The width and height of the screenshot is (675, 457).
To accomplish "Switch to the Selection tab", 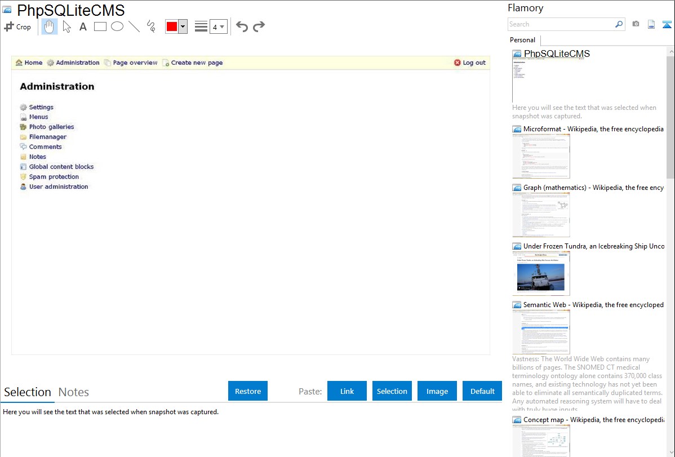I will coord(28,392).
